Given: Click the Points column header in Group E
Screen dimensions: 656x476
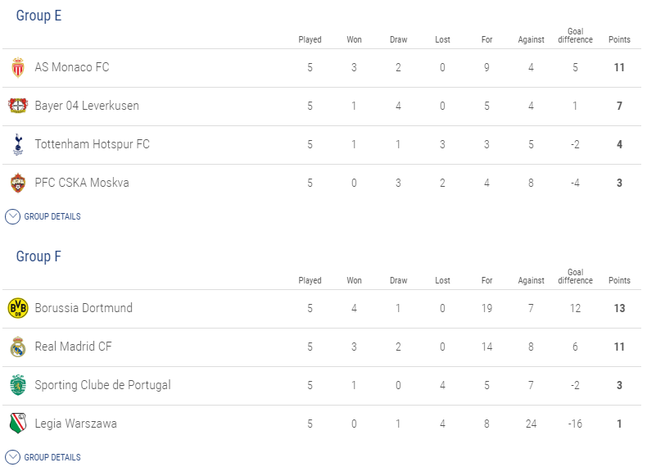Looking at the screenshot, I should [619, 39].
